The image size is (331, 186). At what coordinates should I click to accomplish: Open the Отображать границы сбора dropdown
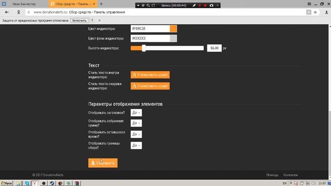pos(136,145)
